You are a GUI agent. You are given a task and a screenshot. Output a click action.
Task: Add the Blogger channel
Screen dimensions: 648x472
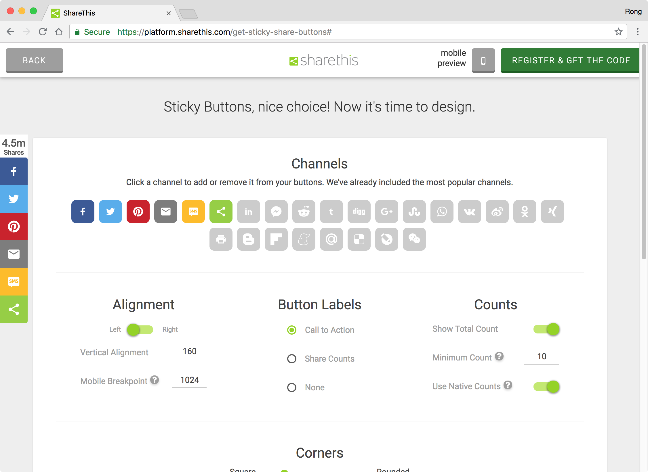tap(249, 239)
